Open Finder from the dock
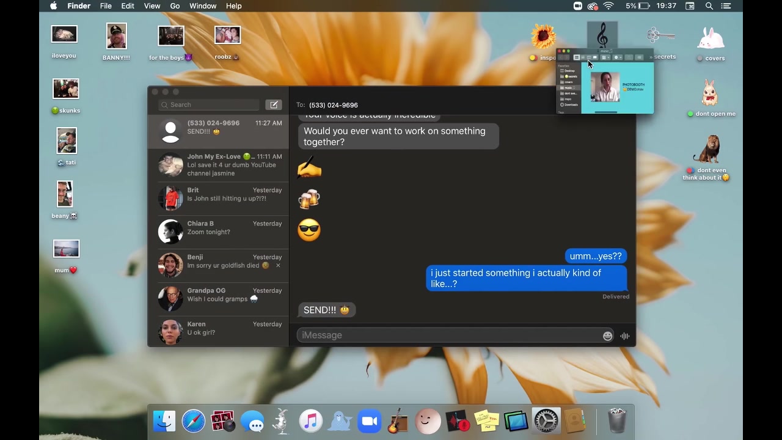This screenshot has height=440, width=782. point(164,421)
